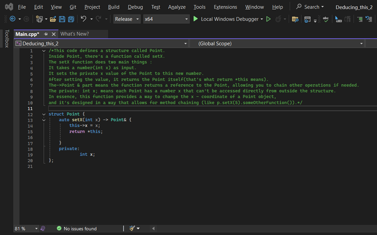Viewport: 377px width, 235px height.
Task: Click the Undo arrow icon
Action: click(84, 19)
